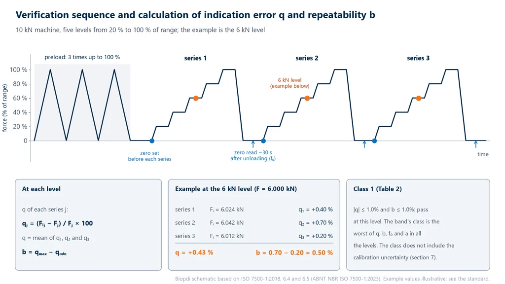The width and height of the screenshot is (505, 284).
Task: Click the orange b = 0.50 % result
Action: 294,252
